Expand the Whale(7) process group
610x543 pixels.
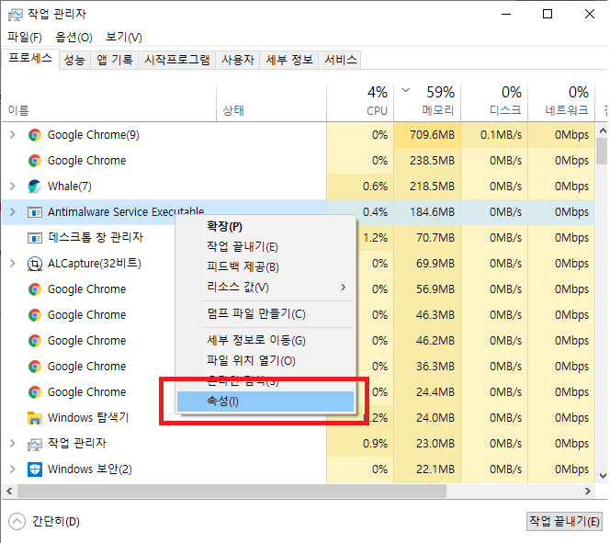tap(13, 186)
